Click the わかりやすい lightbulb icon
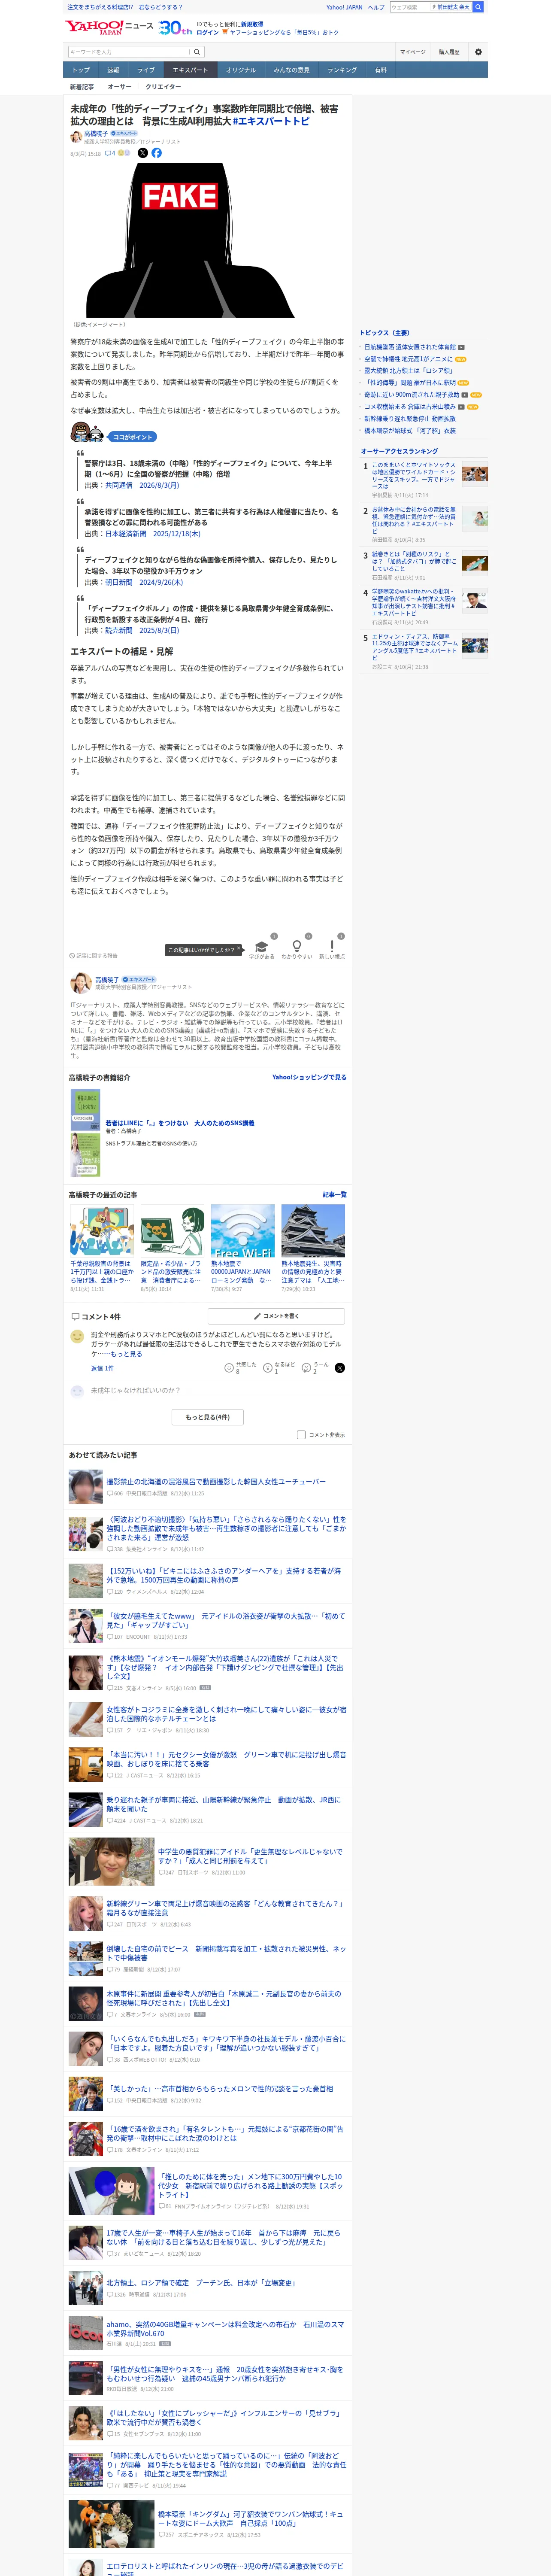The height and width of the screenshot is (2576, 551). click(296, 946)
